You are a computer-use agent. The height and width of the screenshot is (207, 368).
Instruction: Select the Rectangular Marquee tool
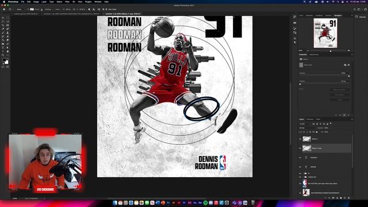coord(7,18)
